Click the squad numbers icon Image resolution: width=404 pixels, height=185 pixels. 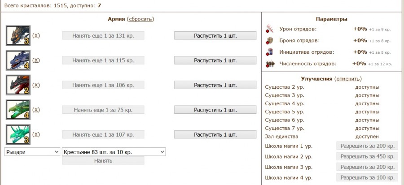point(270,64)
